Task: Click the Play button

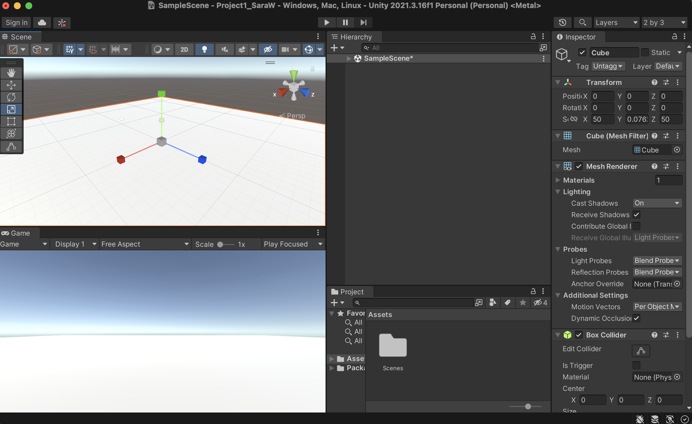Action: [327, 22]
